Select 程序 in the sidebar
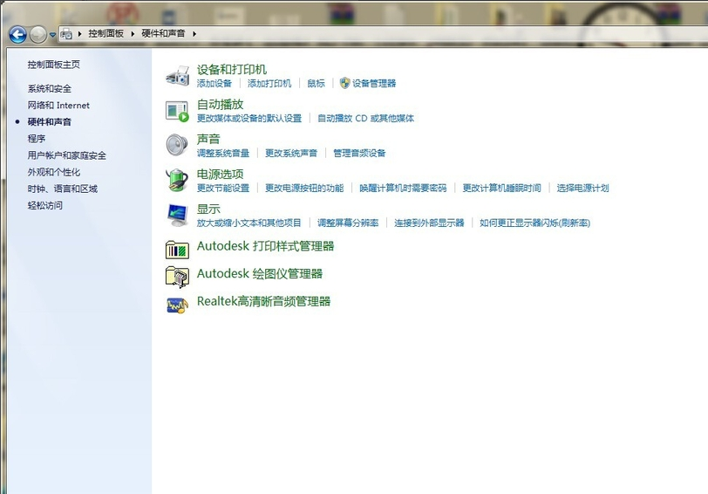Screen dimensions: 708x494 36,139
